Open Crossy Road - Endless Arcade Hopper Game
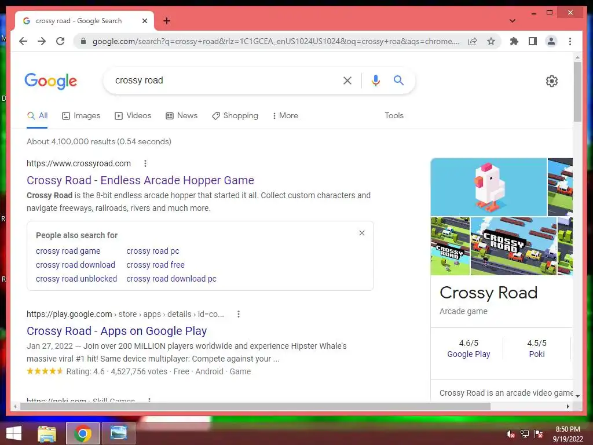Image resolution: width=593 pixels, height=445 pixels. (140, 181)
